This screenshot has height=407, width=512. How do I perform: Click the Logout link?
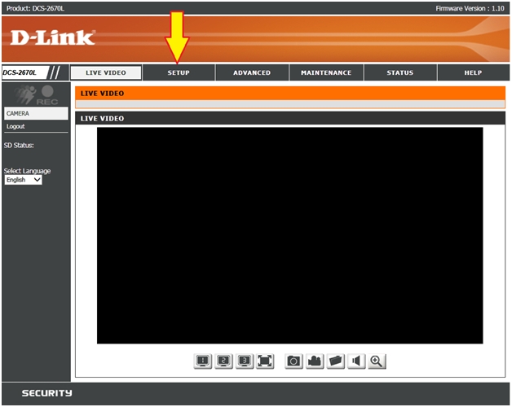[15, 127]
